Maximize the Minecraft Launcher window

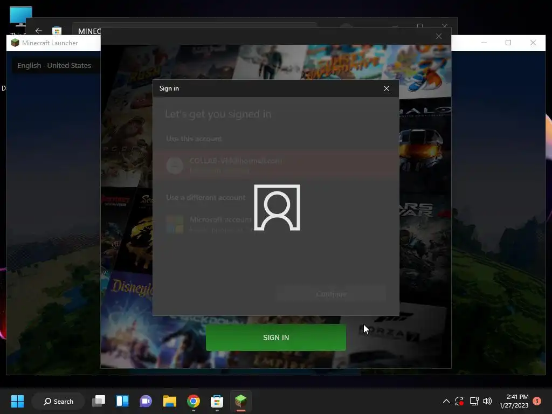(x=508, y=43)
